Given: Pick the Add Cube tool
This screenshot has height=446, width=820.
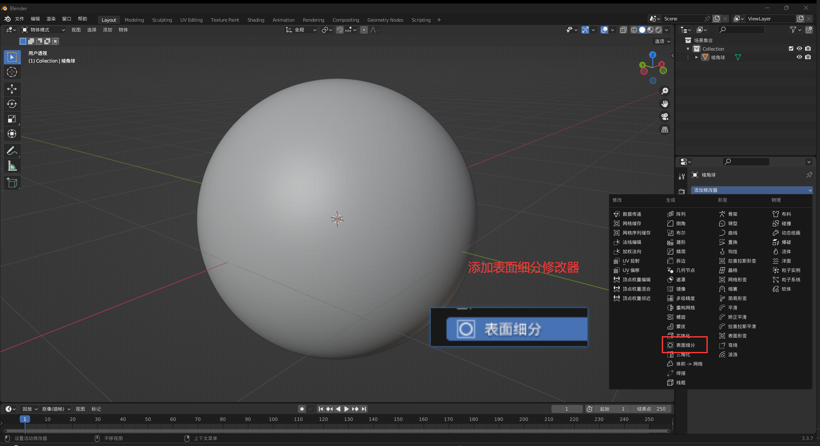Looking at the screenshot, I should [12, 183].
